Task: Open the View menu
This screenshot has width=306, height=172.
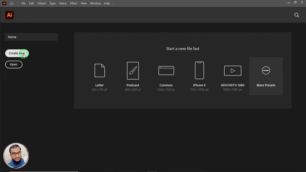Action: coord(84,3)
